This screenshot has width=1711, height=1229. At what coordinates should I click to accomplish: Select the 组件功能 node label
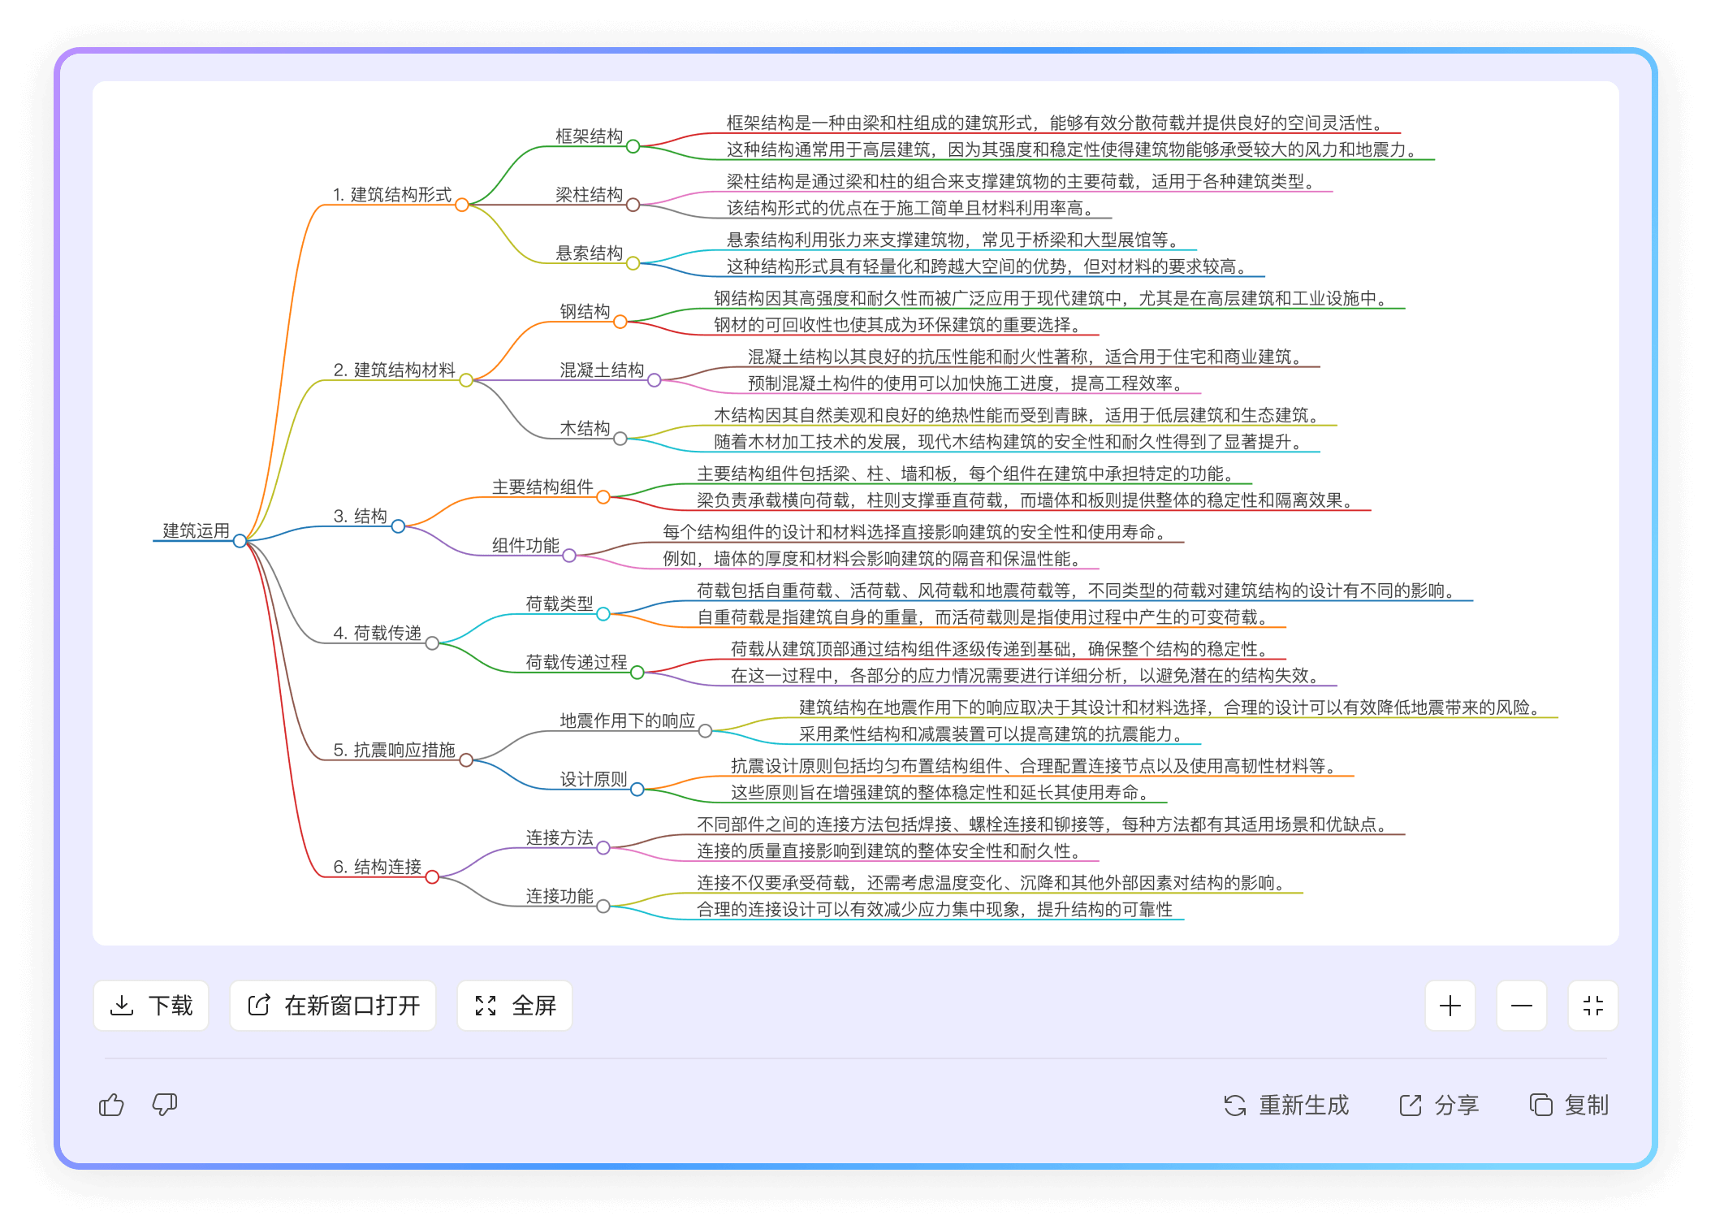click(x=525, y=545)
